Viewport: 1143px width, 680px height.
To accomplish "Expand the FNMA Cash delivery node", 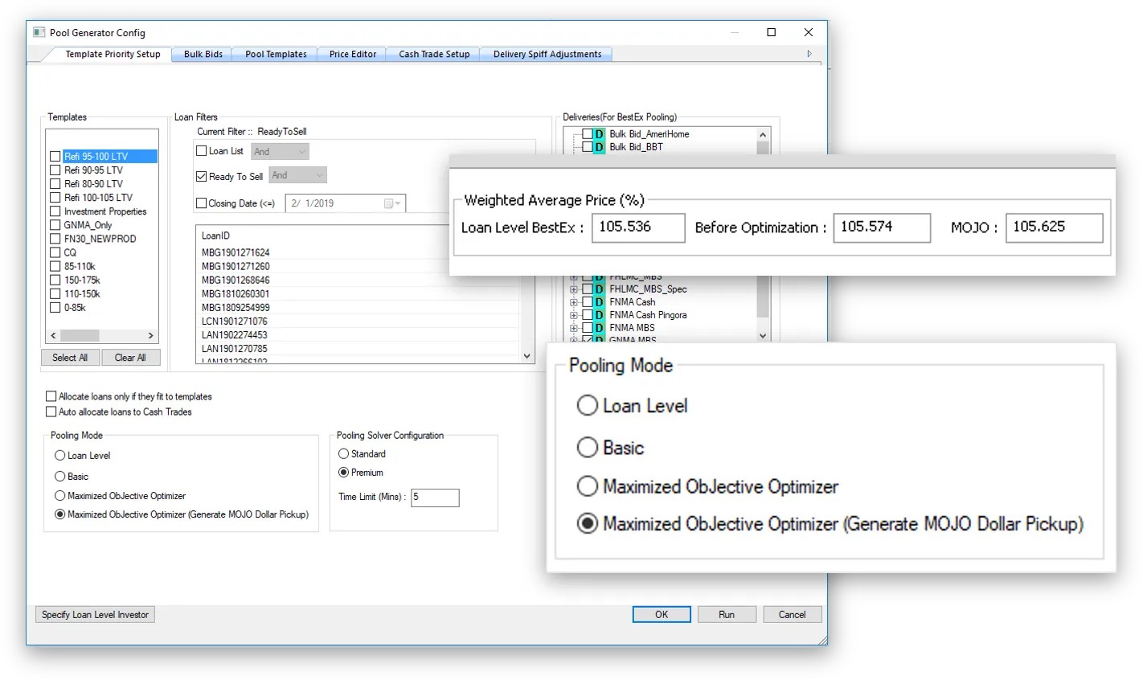I will [574, 302].
